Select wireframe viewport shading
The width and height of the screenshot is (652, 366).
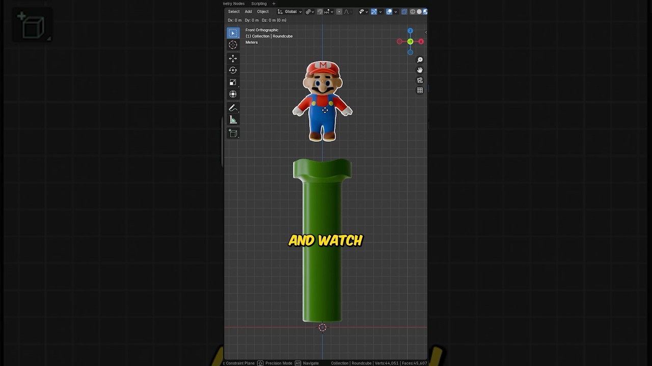coord(413,12)
